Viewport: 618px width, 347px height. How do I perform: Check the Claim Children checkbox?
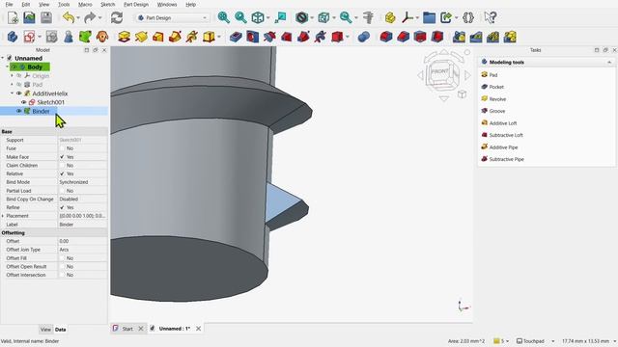(x=62, y=165)
